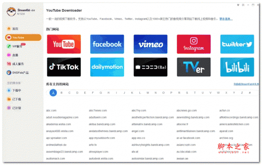The width and height of the screenshot is (262, 165).
Task: Select letter B in alphabet filter
Action: (62, 93)
